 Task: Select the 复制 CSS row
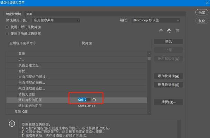coord(77,112)
